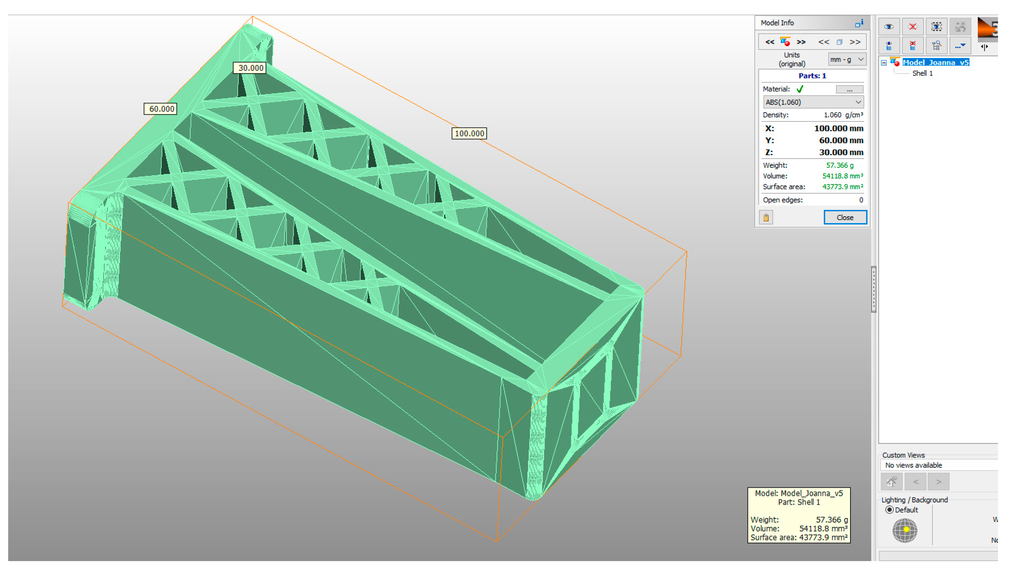Open the mm - g units dropdown

pyautogui.click(x=847, y=60)
